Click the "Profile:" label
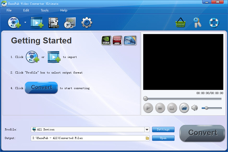The image size is (228, 152). (11, 129)
